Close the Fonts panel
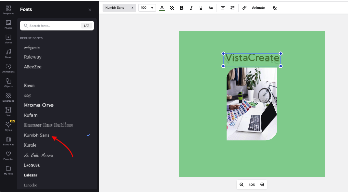Viewport: 348px width, 192px height. (90, 10)
